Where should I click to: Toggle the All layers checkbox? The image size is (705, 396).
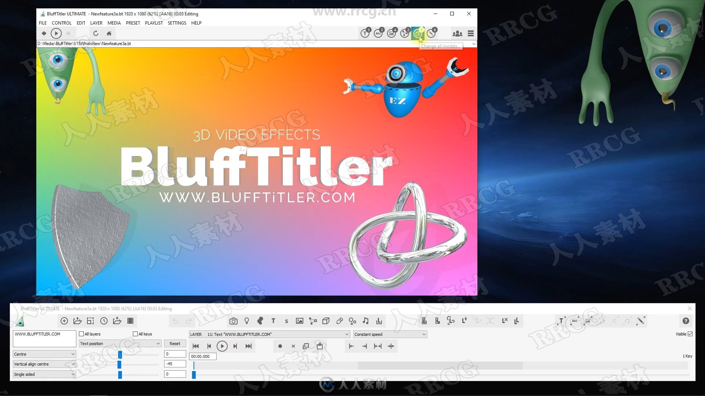click(x=81, y=334)
